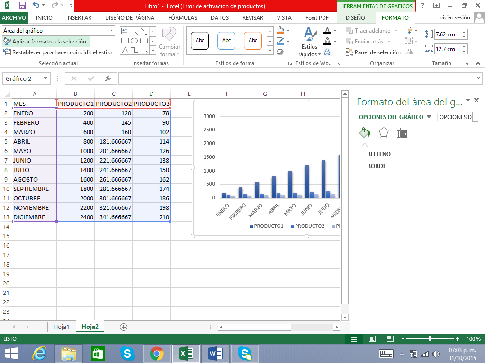Click the Internet Explorer taskbar icon
This screenshot has height=363, width=485.
pyautogui.click(x=39, y=353)
